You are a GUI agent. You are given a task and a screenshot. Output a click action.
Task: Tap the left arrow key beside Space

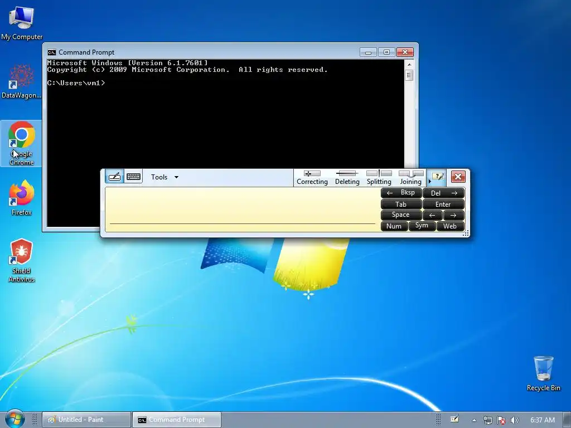click(x=433, y=215)
